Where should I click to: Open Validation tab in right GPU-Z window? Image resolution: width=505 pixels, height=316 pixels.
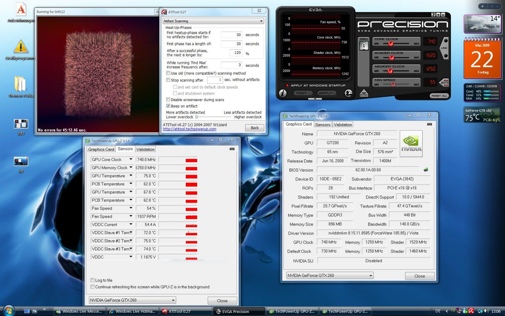point(343,125)
